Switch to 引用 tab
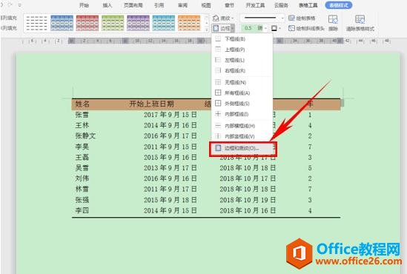 (x=159, y=5)
